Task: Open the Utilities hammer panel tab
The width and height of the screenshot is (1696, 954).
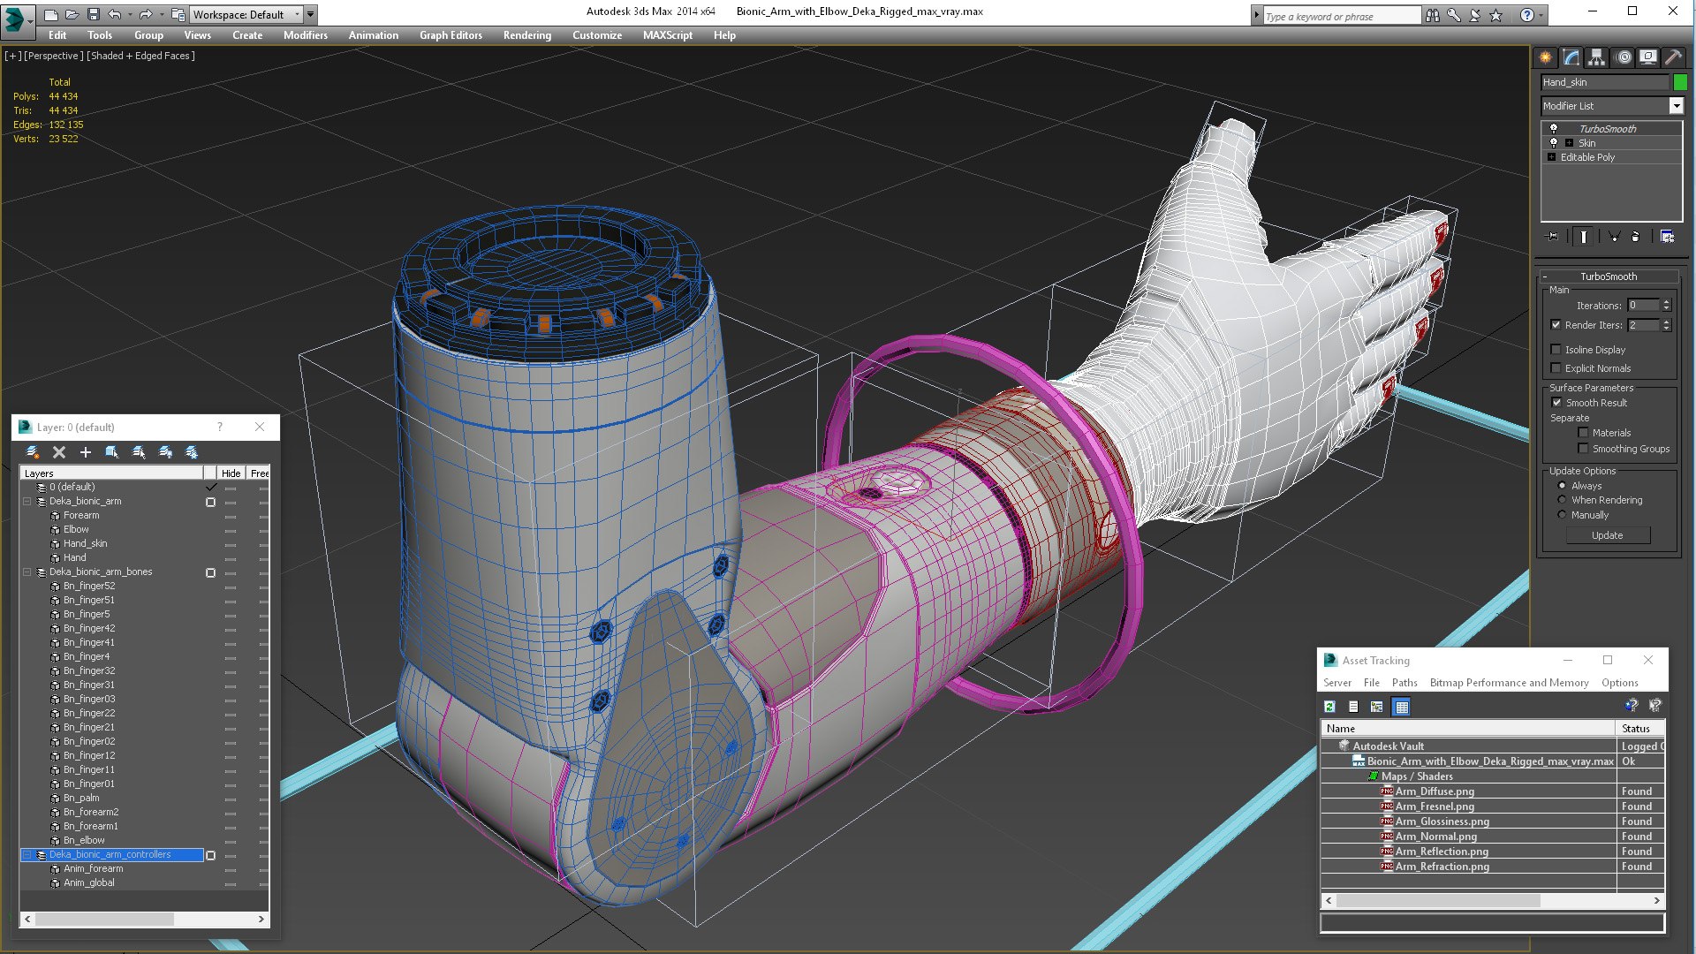Action: 1673,57
